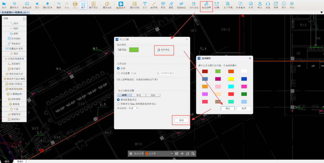This screenshot has height=163, width=324.
Task: Open 快看云盘 cloud drive
Action: [x=27, y=5]
